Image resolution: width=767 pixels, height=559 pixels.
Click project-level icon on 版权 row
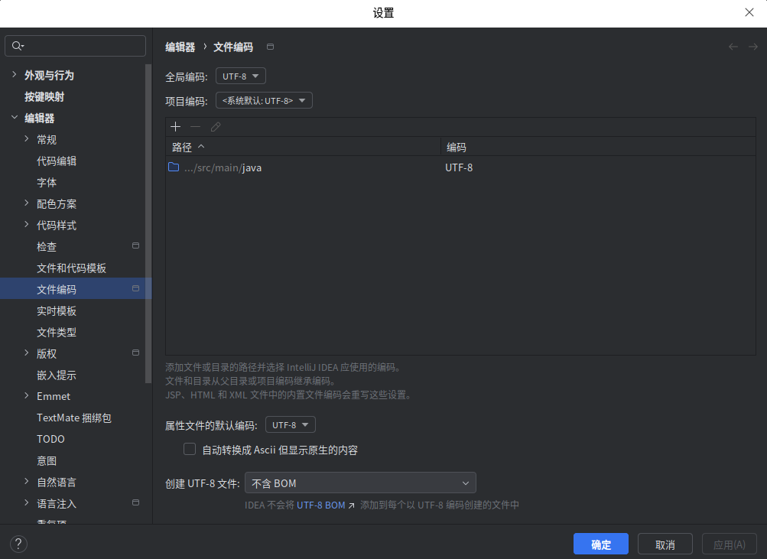tap(135, 353)
